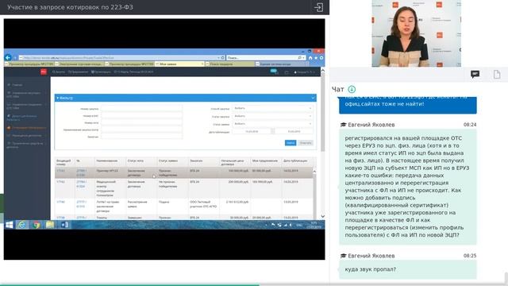Switch to 'Электронная торговая площадка' browser tab
This screenshot has height=286, width=508.
79,64
